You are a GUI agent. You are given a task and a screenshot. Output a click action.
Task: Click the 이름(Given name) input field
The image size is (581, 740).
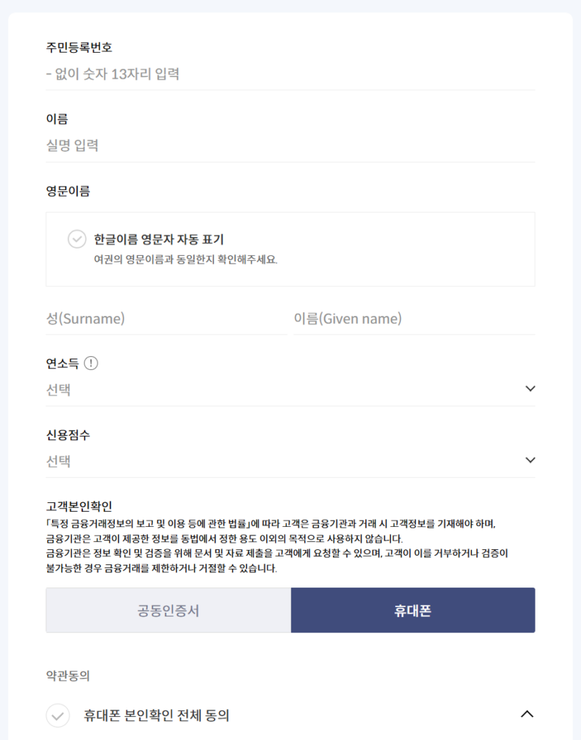point(413,319)
